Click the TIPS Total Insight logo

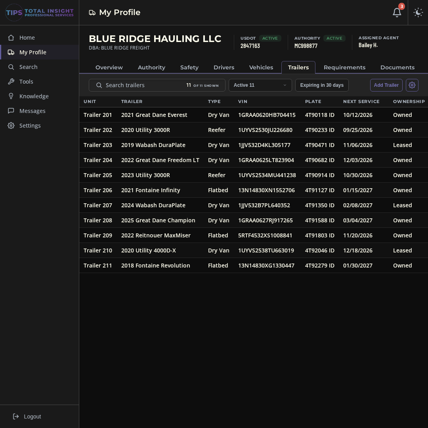40,13
